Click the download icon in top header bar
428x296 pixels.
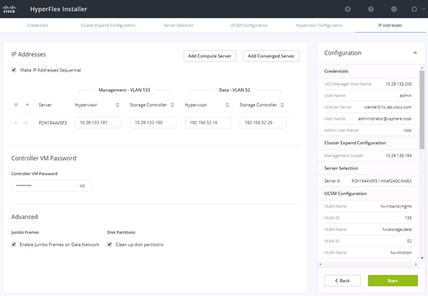tap(348, 9)
